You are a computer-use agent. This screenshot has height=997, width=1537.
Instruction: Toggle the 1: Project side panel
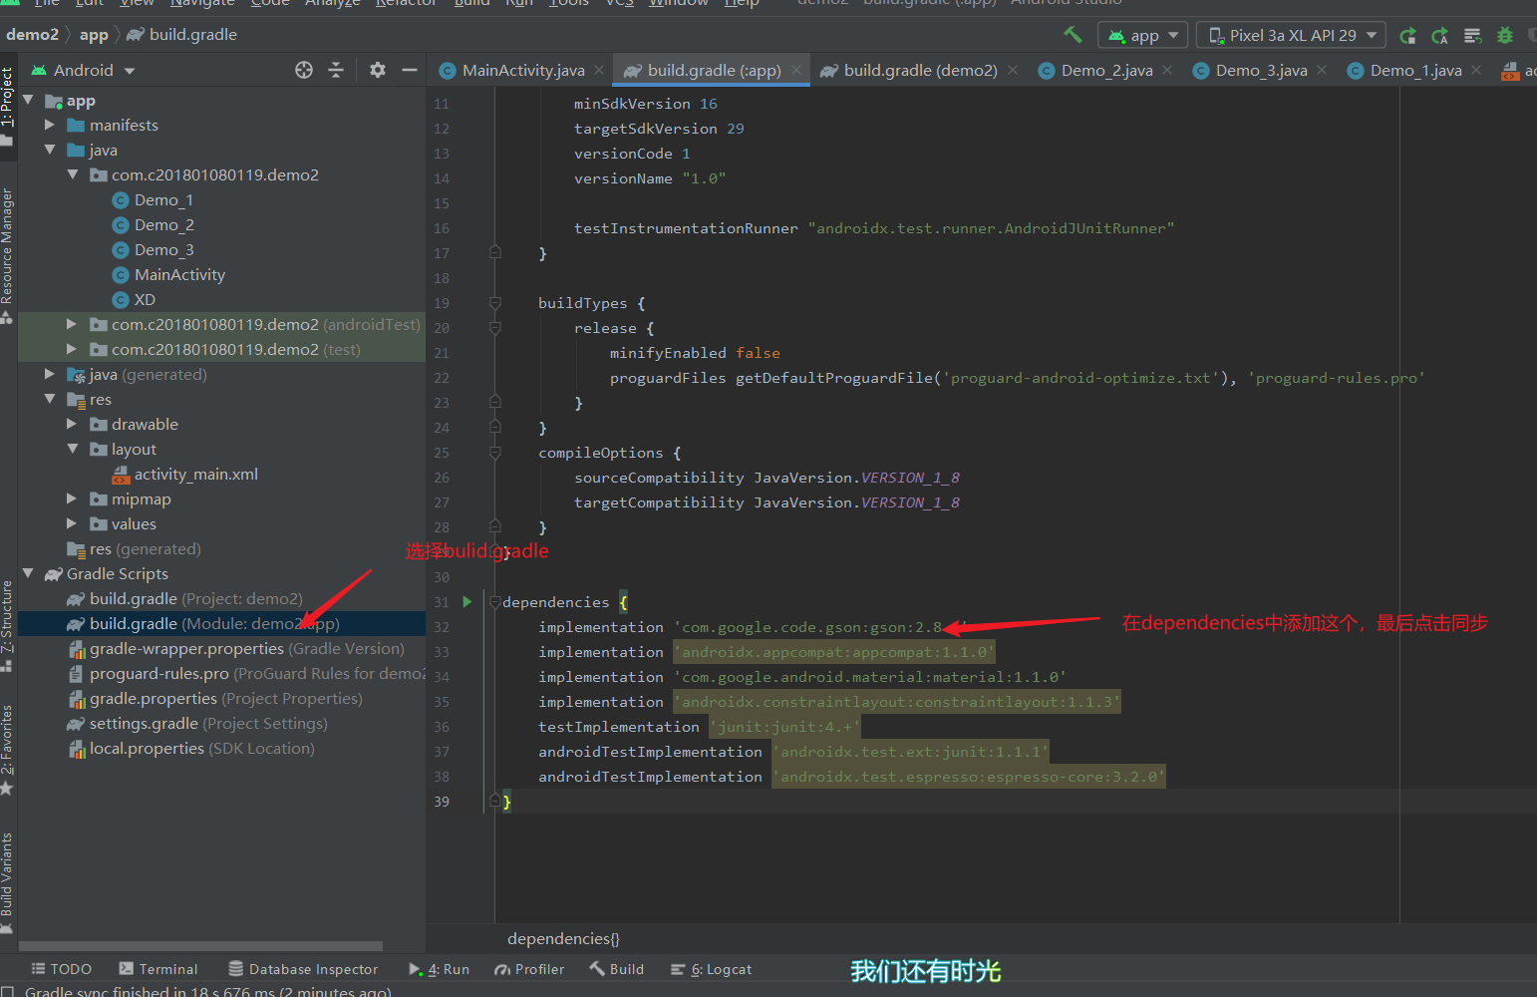pyautogui.click(x=7, y=105)
